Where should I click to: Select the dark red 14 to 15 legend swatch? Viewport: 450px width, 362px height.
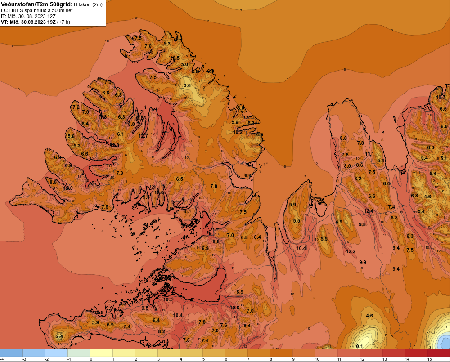416,353
